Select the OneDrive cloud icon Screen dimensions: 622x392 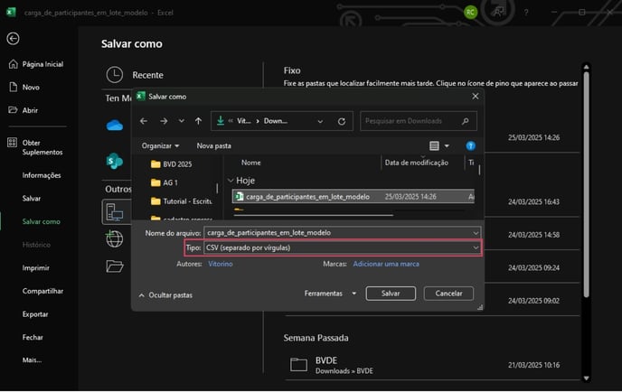pos(115,126)
